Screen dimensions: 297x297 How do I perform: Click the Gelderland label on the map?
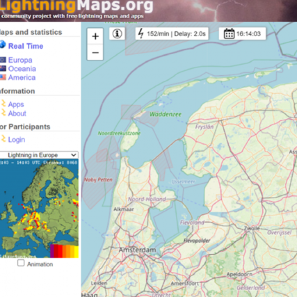(x=251, y=288)
